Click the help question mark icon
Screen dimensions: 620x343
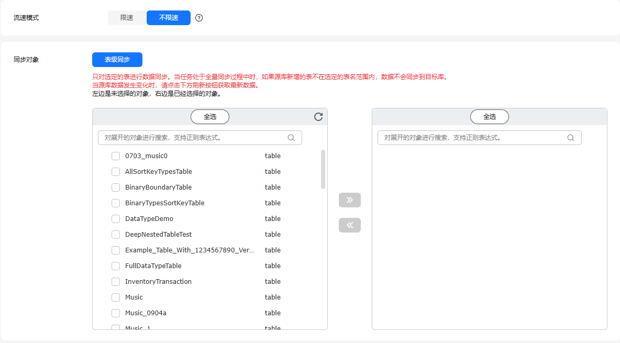(x=199, y=18)
